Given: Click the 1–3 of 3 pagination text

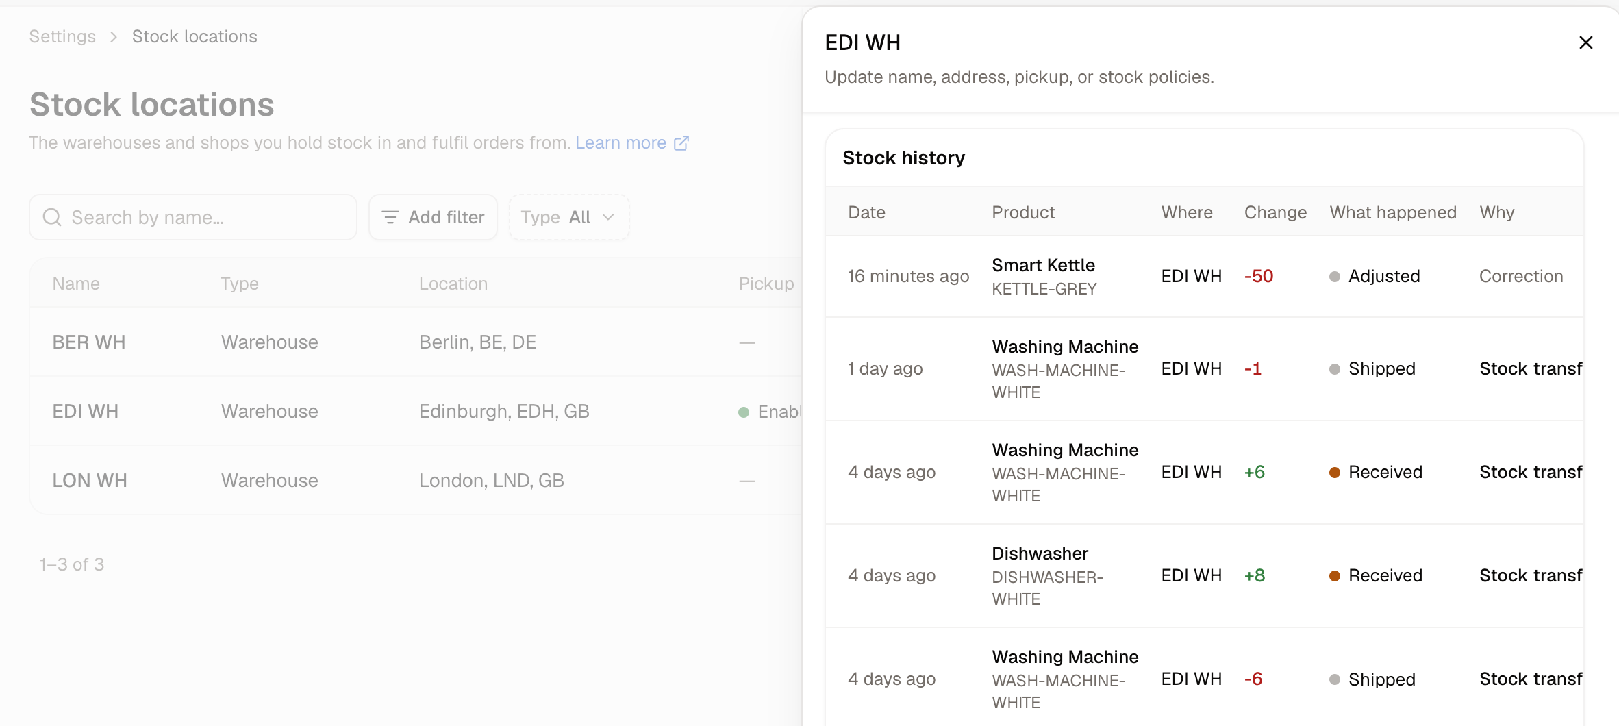Looking at the screenshot, I should click(72, 564).
